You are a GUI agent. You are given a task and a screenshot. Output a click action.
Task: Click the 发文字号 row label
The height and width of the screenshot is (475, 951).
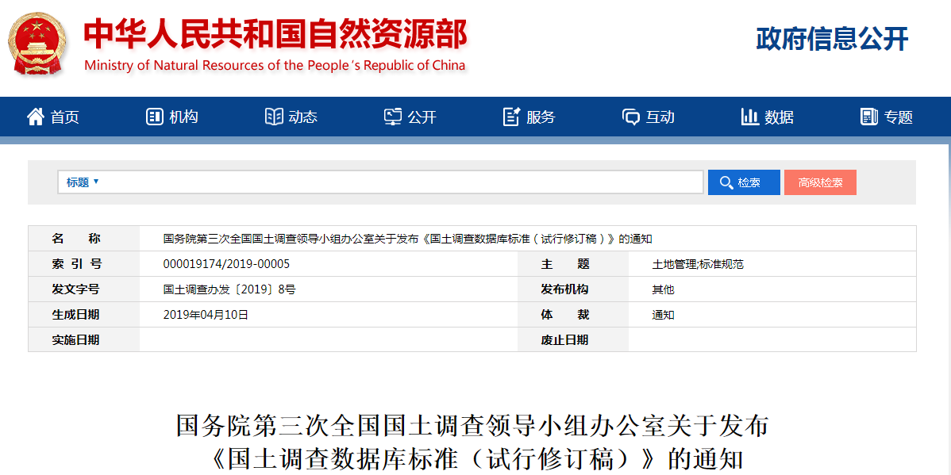click(76, 289)
